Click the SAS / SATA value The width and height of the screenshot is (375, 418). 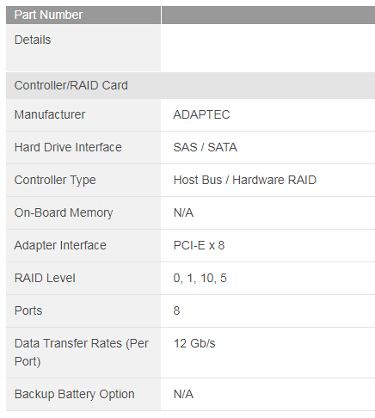(x=205, y=147)
